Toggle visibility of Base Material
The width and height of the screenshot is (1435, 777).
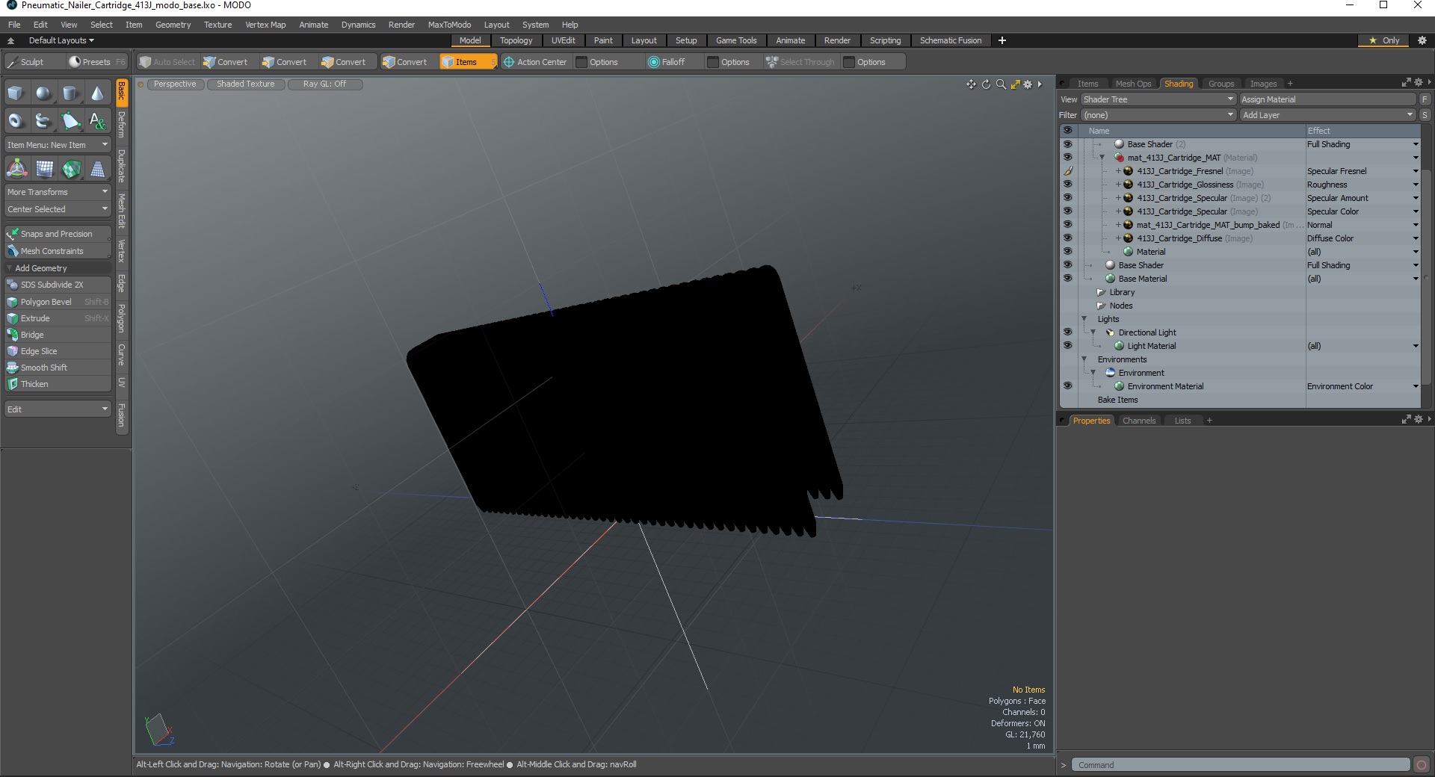coord(1067,279)
